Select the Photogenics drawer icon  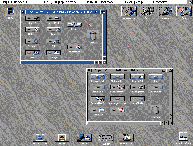137,87
